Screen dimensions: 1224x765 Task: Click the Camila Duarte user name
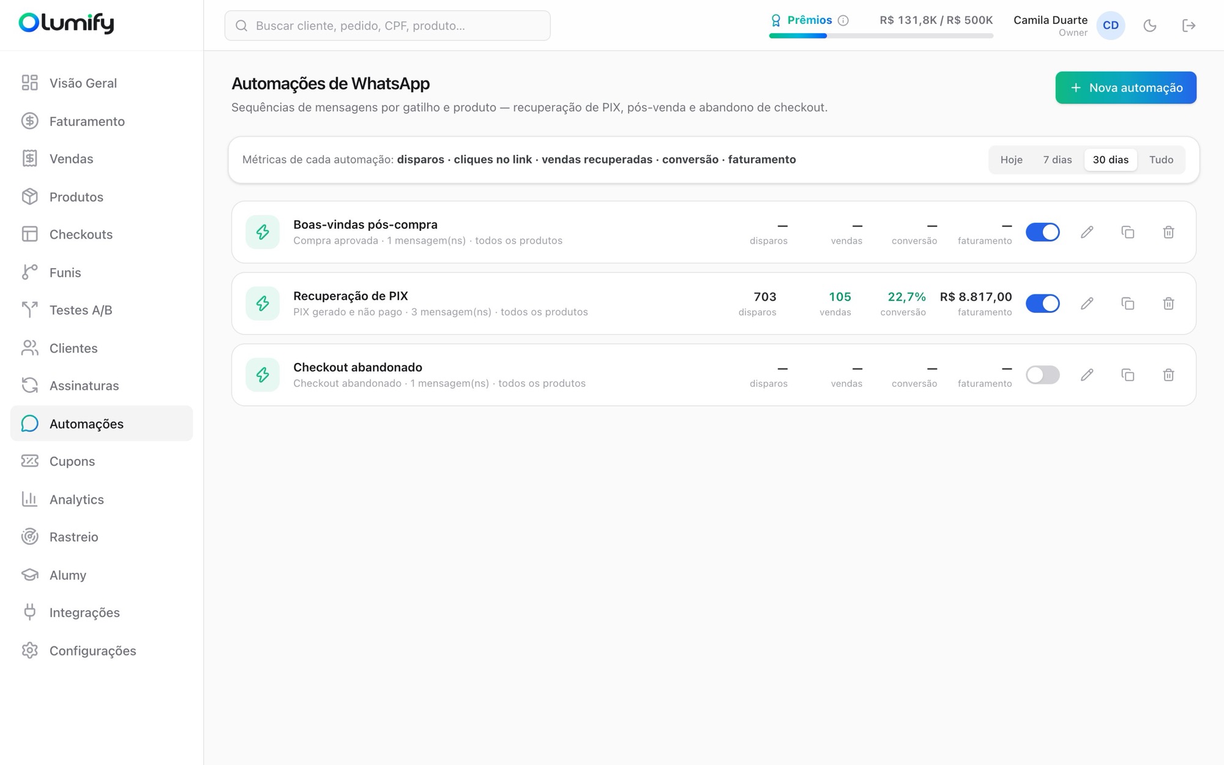1050,20
